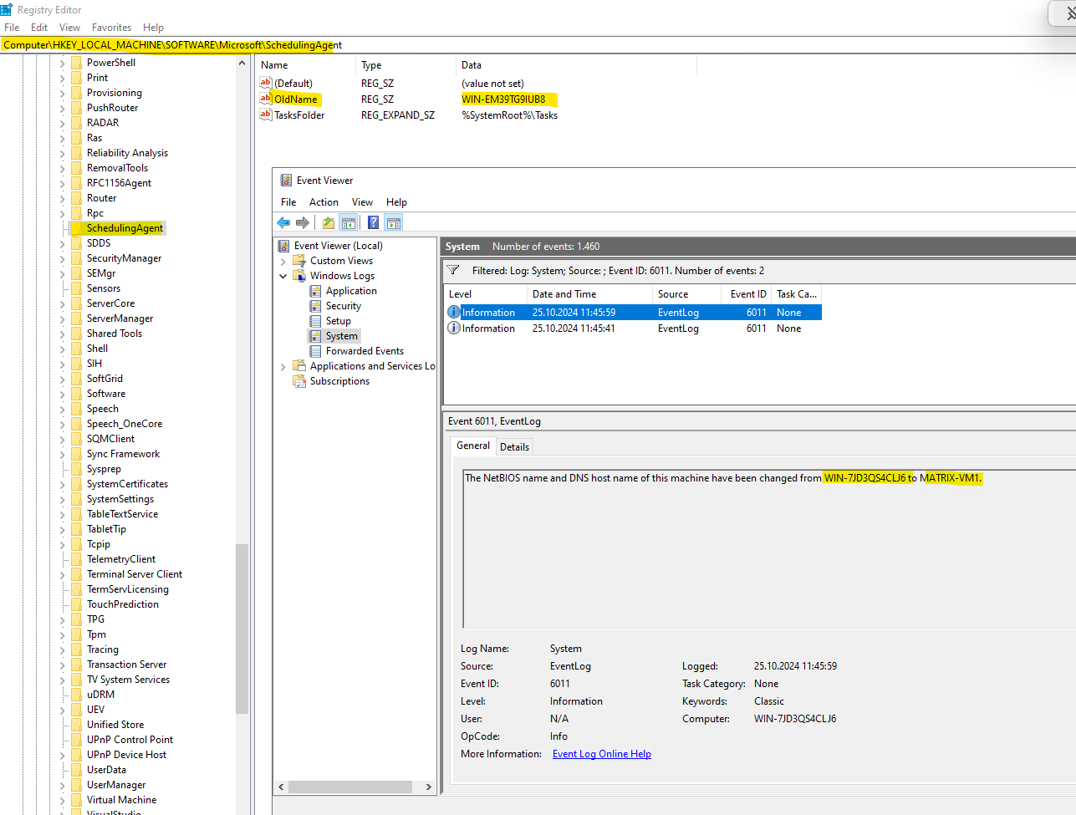The image size is (1076, 815).
Task: Click the OldName string value icon
Action: point(265,99)
